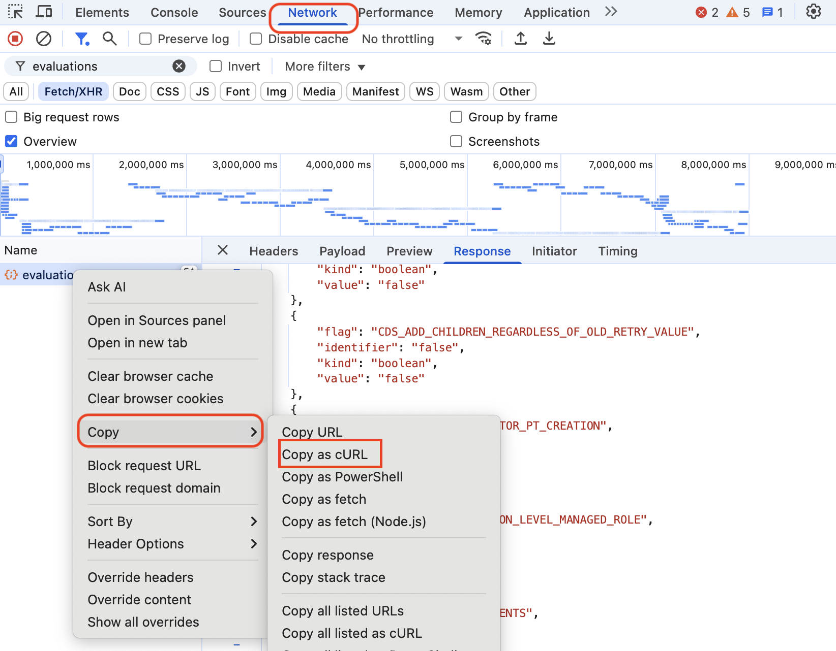Select the Fetch/XHR filter button
The image size is (836, 651).
pos(73,92)
